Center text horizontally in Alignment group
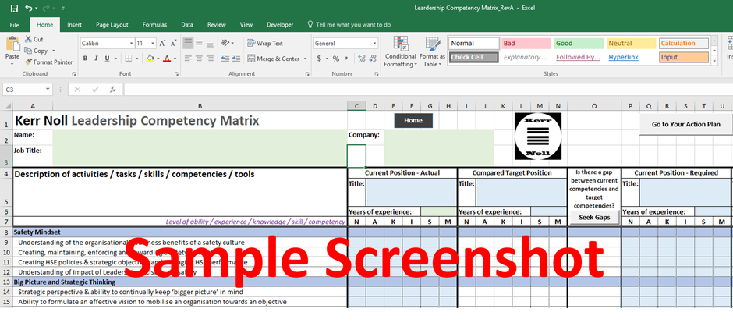This screenshot has height=330, width=733. pos(199,59)
